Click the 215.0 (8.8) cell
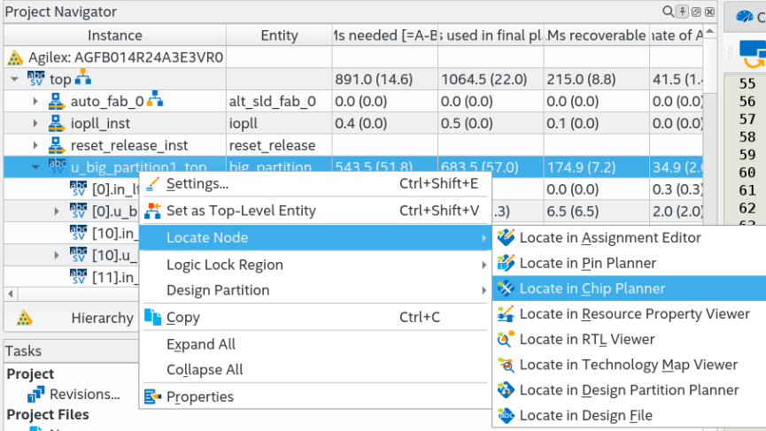Screen dimensions: 766x431 tap(597, 79)
